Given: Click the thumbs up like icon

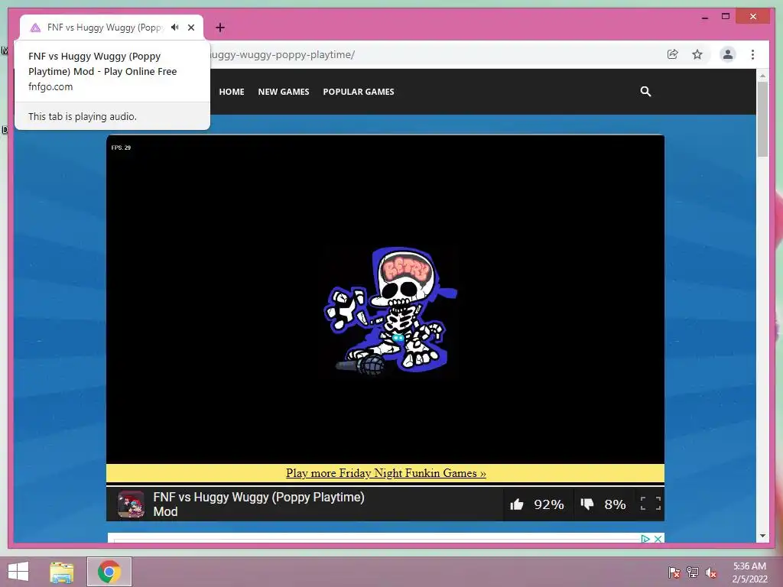Looking at the screenshot, I should [517, 504].
